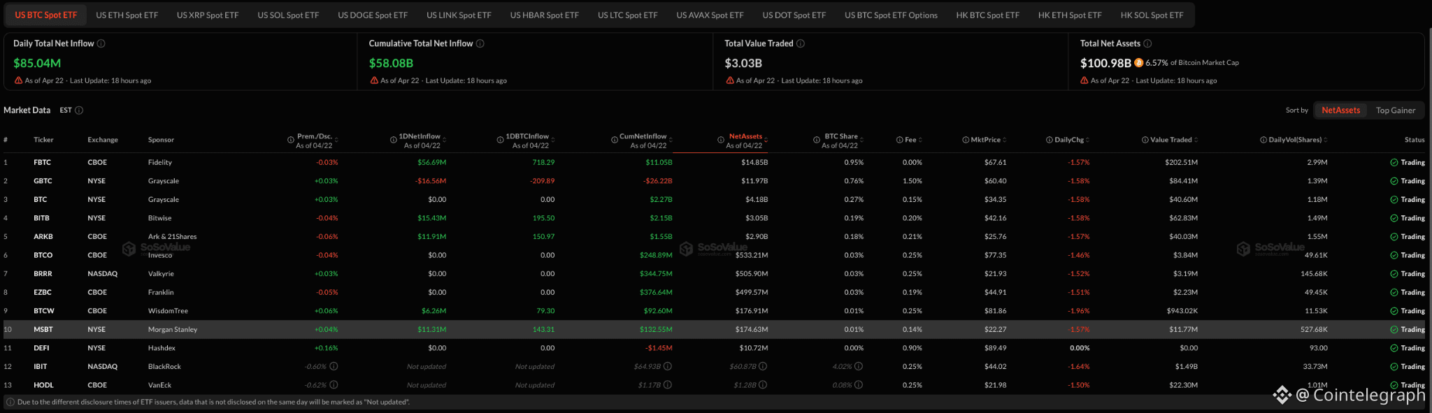
Task: Click info icon next to Daily Total Net Inflow
Action: tap(101, 43)
